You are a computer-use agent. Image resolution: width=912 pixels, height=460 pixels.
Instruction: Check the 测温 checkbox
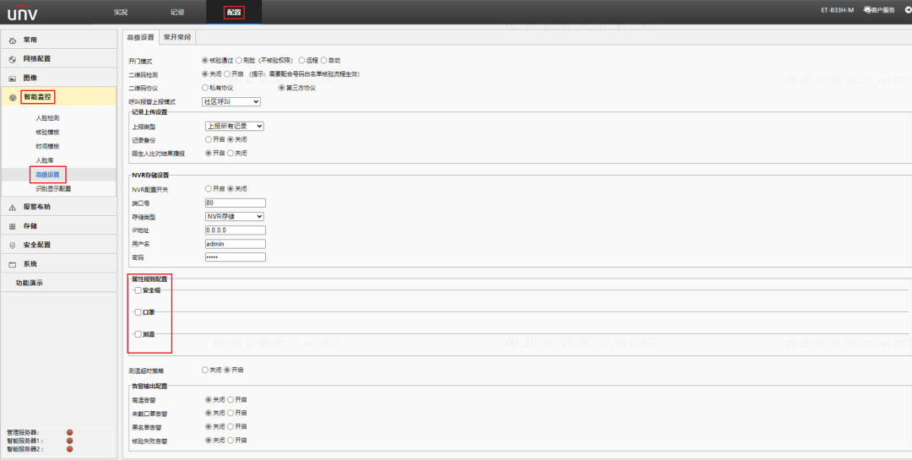(x=138, y=334)
